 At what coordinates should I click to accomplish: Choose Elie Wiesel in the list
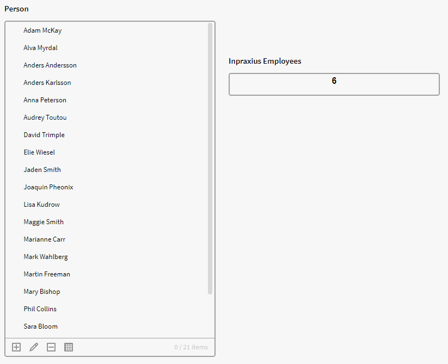click(x=39, y=152)
